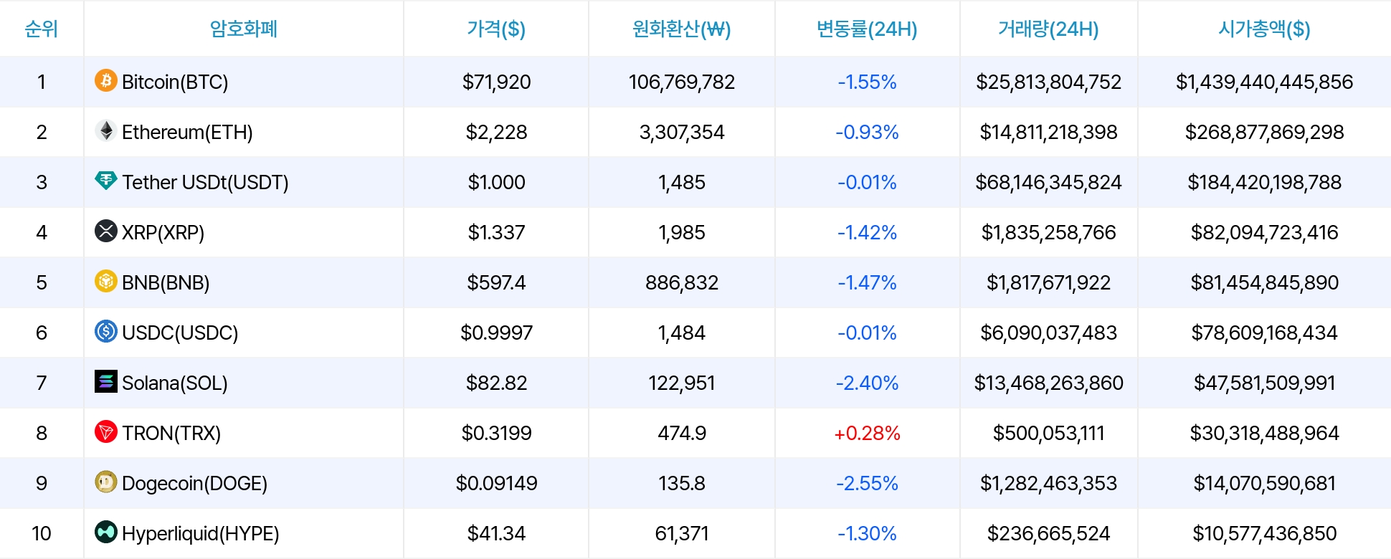
Task: Open the Solana(SOL) detail link
Action: click(174, 383)
